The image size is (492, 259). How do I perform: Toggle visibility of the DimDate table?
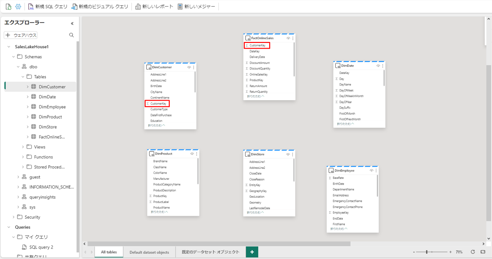378,66
